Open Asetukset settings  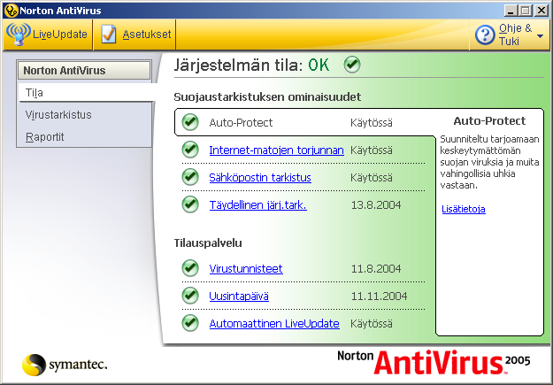coord(135,35)
